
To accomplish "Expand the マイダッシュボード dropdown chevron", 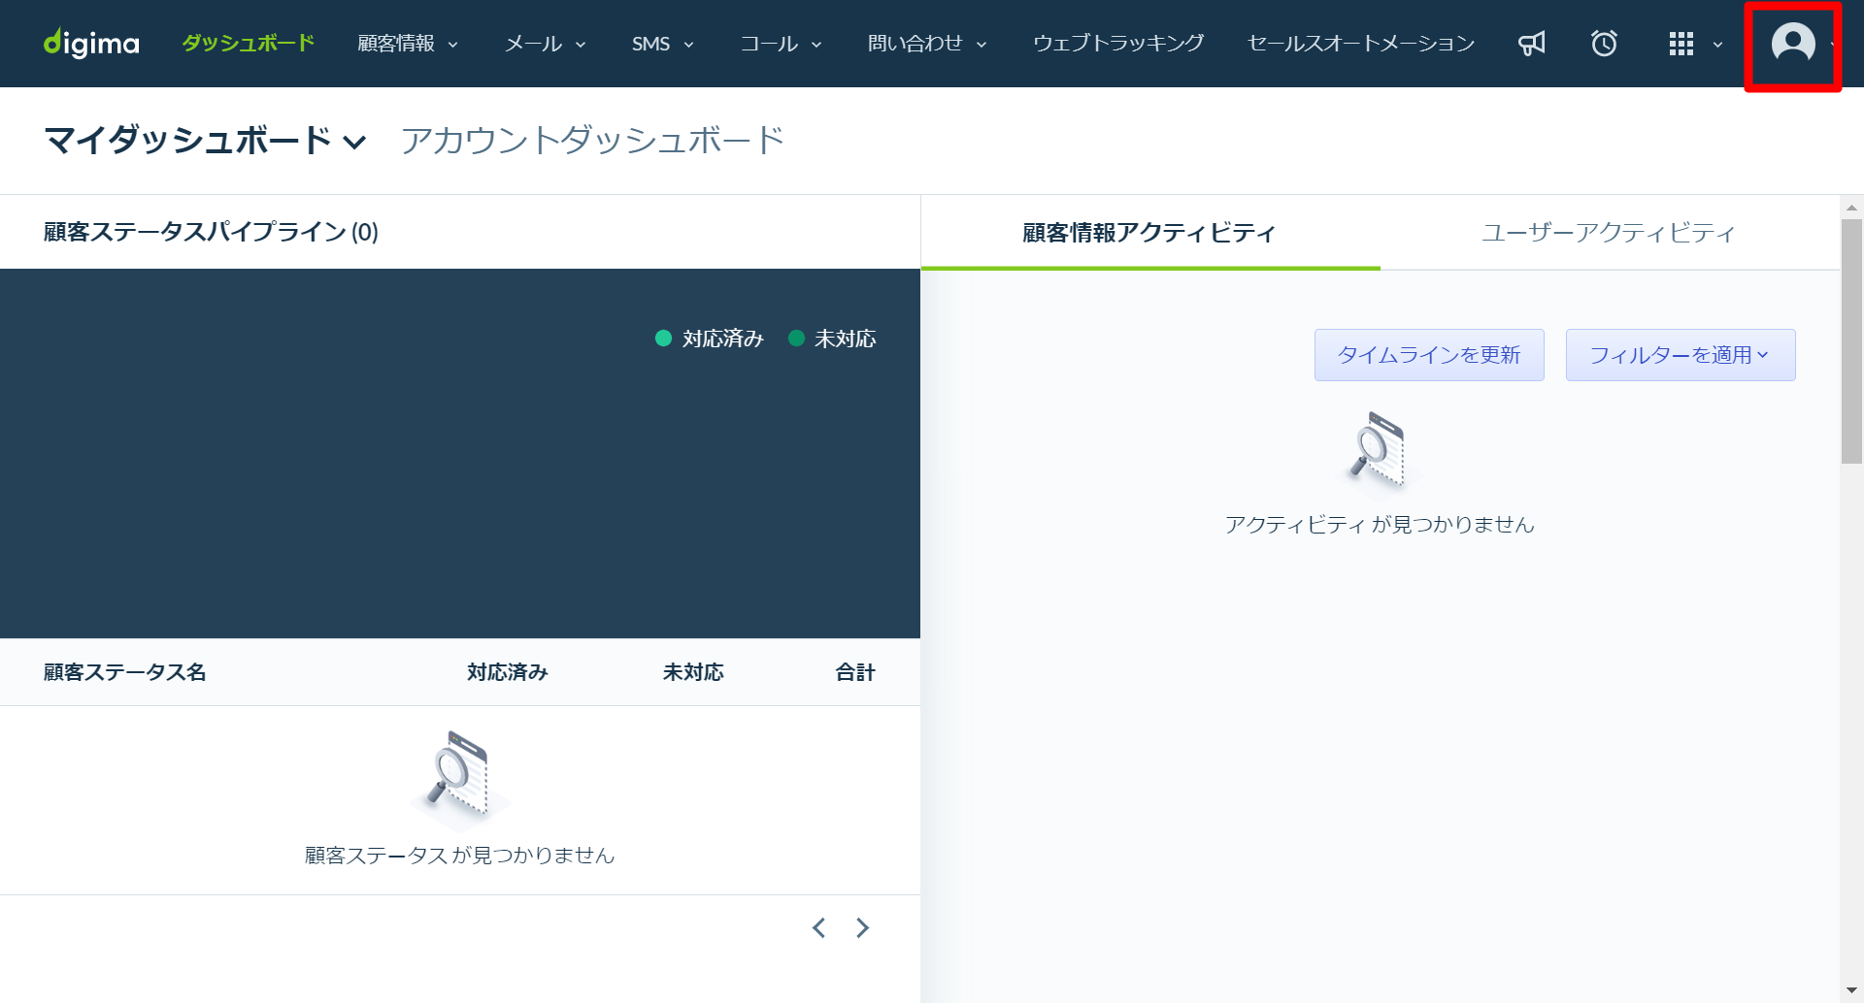I will tap(355, 143).
